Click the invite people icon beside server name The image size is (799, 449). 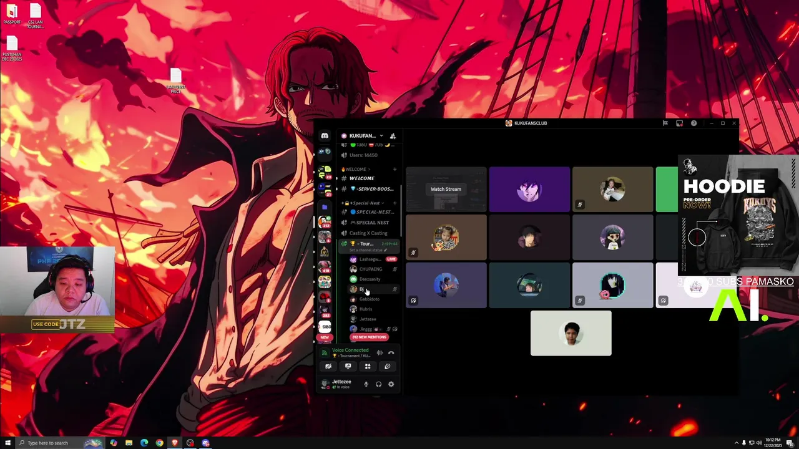[393, 136]
